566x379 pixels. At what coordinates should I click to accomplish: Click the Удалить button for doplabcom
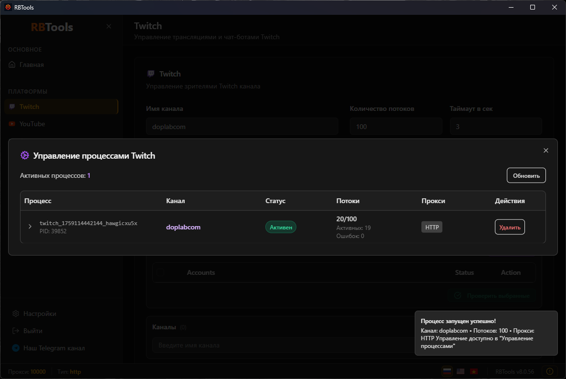(510, 227)
